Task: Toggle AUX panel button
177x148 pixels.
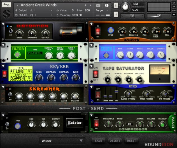Action: (174, 10)
